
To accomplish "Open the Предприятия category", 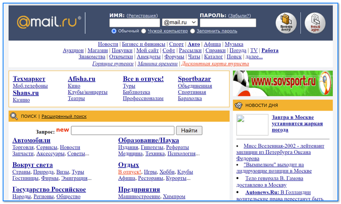I will pyautogui.click(x=139, y=189).
